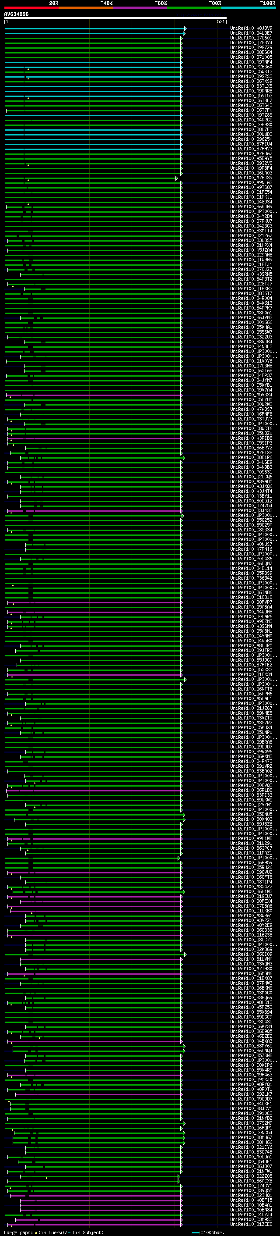The height and width of the screenshot is (1236, 280).
Task: Open hit UniRef100_Q0WWB3
Action: 251,134
